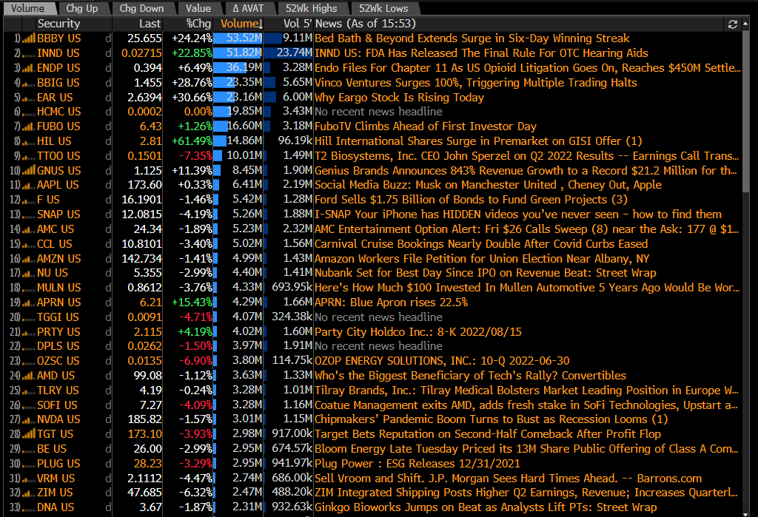The height and width of the screenshot is (517, 758).
Task: Click the signal bars icon for DNA US
Action: [x=29, y=508]
